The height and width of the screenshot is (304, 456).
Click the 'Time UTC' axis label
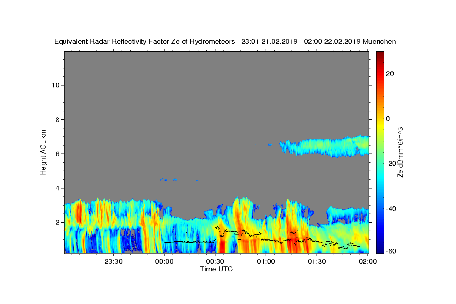point(216,269)
